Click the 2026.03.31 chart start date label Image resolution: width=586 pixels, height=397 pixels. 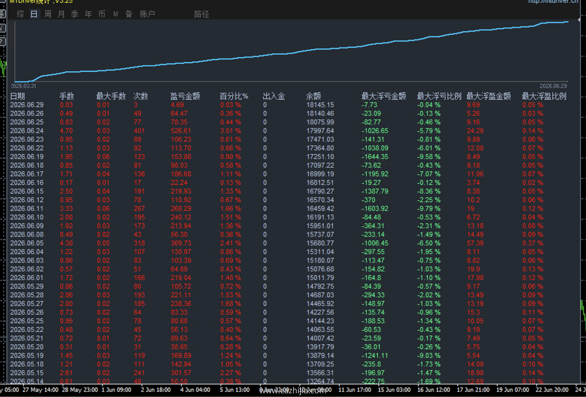pos(24,86)
